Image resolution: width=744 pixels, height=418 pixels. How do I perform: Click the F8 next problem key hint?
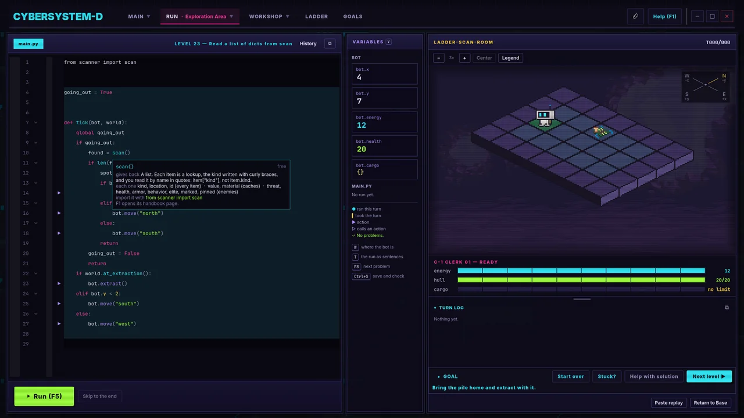pos(356,266)
